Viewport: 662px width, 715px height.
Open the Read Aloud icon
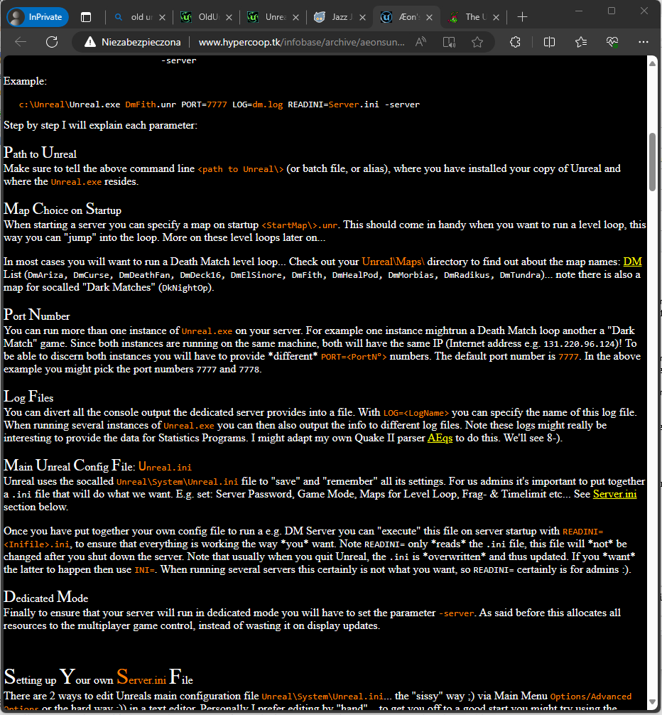coord(421,43)
